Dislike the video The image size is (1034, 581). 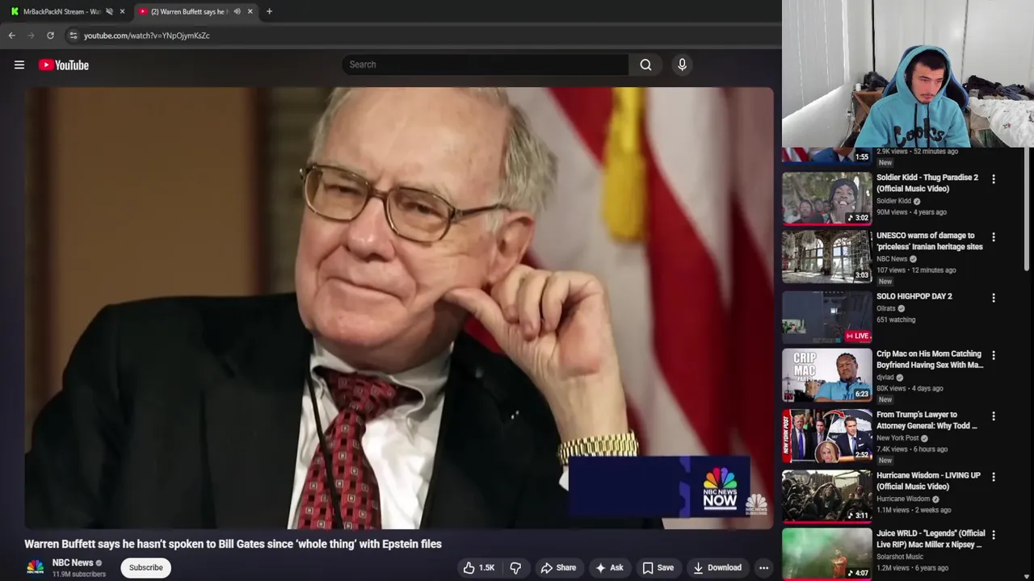(515, 567)
